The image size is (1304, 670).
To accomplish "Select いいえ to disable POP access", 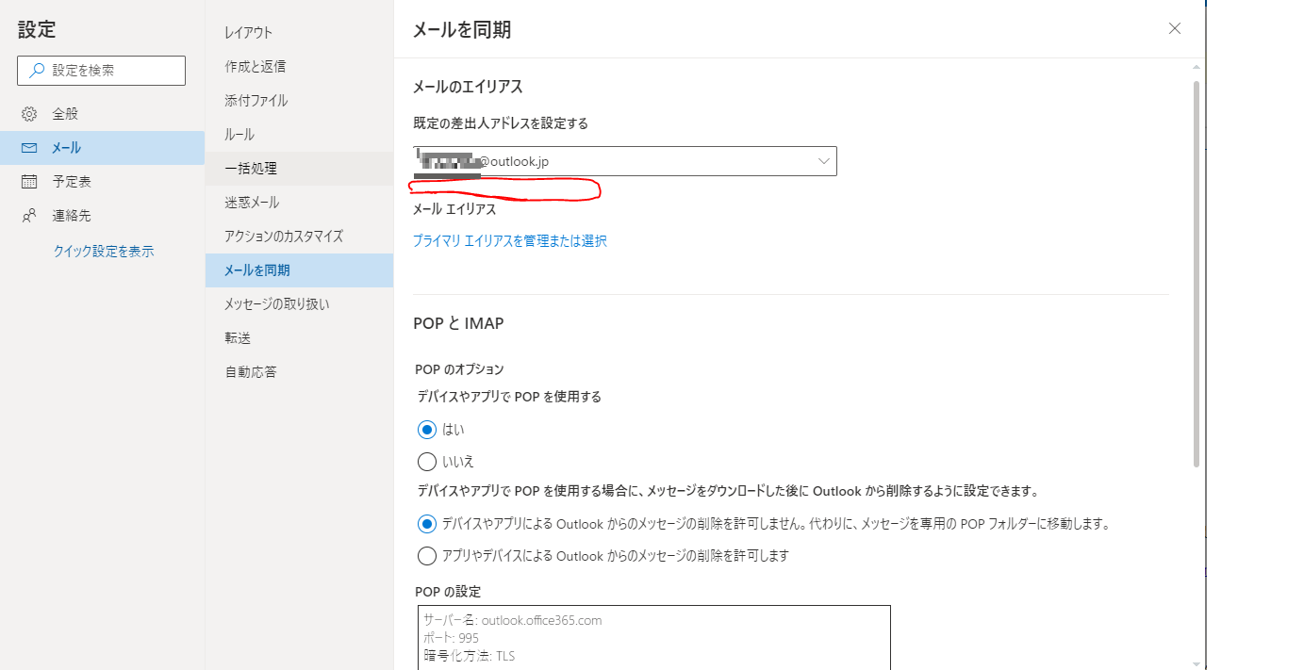I will click(427, 462).
